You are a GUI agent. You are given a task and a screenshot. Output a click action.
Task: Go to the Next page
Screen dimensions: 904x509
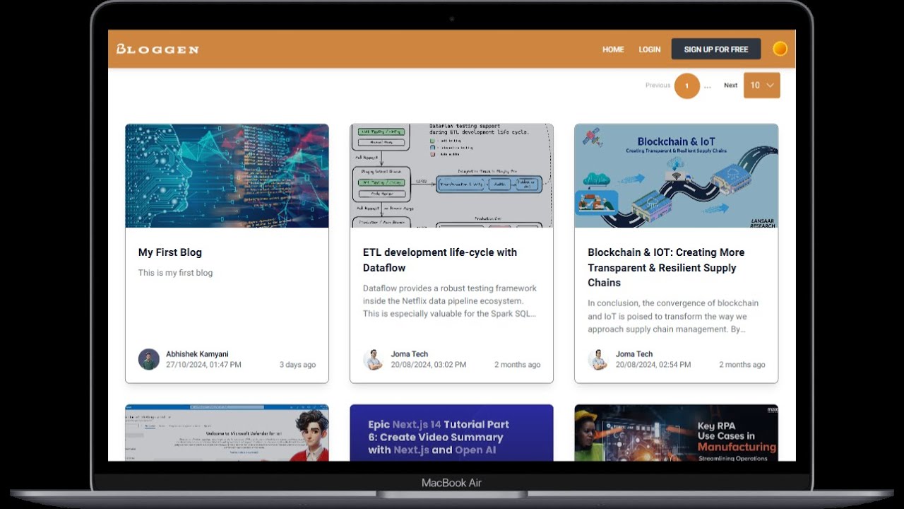(x=730, y=86)
